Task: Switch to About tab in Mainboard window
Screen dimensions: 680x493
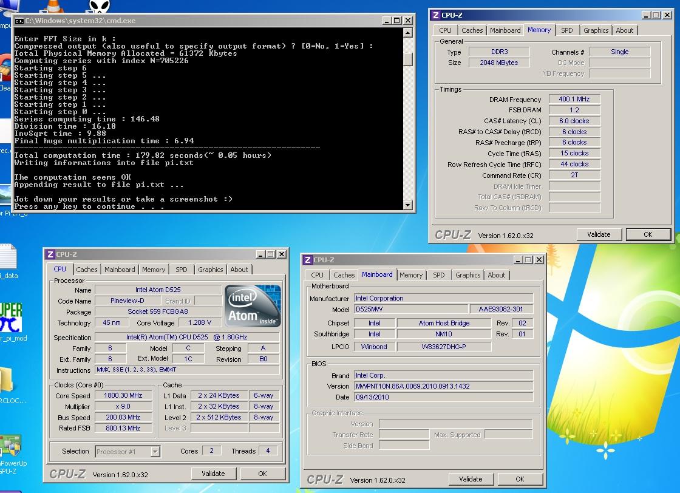Action: tap(496, 275)
